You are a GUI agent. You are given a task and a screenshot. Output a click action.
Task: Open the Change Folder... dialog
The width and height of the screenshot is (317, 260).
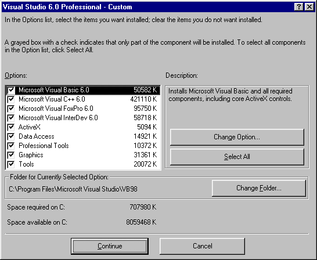coord(259,188)
